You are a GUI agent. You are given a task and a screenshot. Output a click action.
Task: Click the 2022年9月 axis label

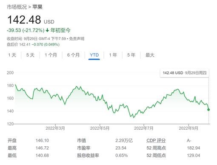point(188,128)
